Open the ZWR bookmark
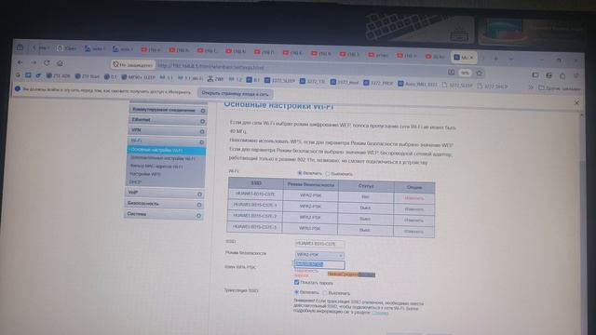 coord(215,78)
